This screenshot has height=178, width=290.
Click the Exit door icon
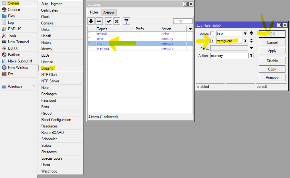pos(4,74)
